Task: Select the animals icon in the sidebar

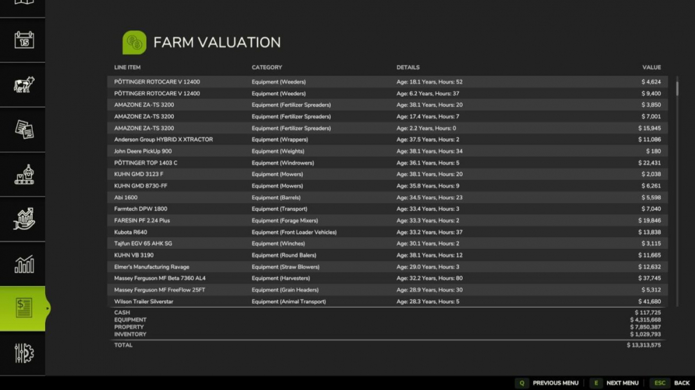Action: (x=23, y=84)
